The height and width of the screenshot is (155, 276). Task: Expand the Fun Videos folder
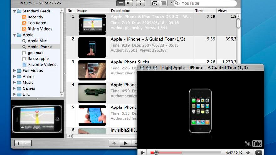click(14, 71)
